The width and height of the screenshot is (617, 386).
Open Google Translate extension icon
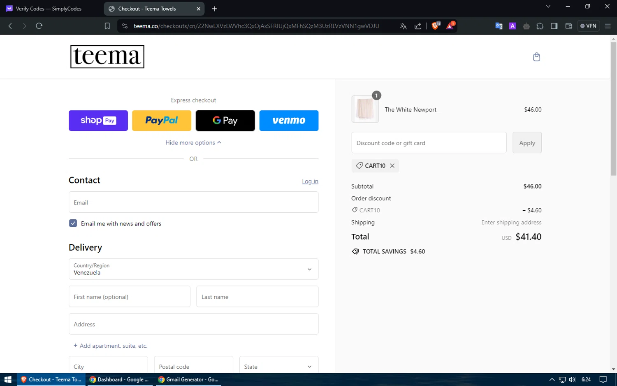pyautogui.click(x=499, y=26)
